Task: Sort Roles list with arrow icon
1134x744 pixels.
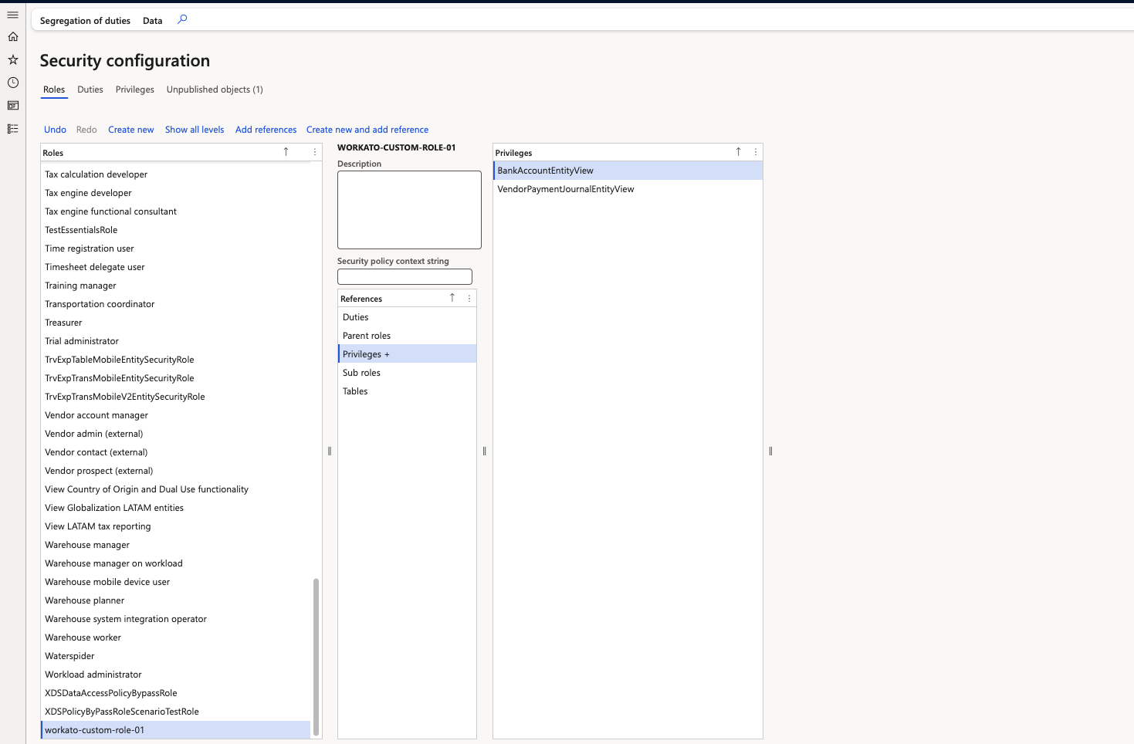Action: [x=286, y=152]
